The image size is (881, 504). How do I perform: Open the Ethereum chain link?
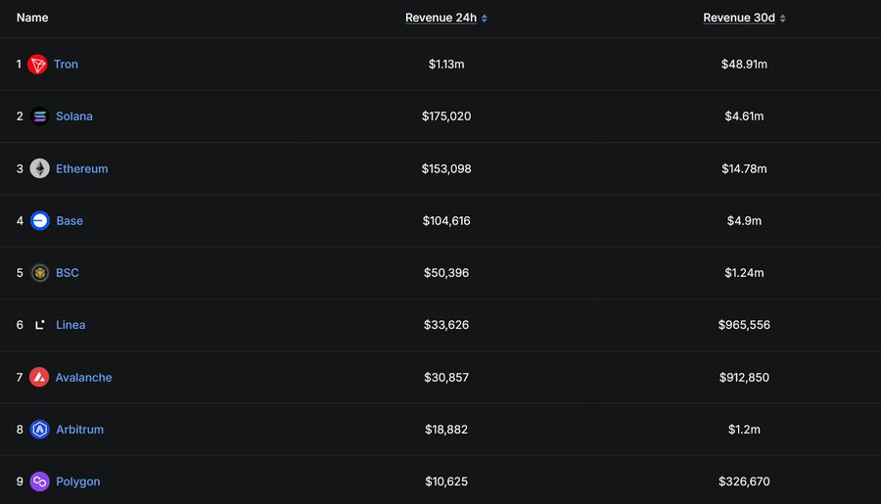pyautogui.click(x=82, y=168)
